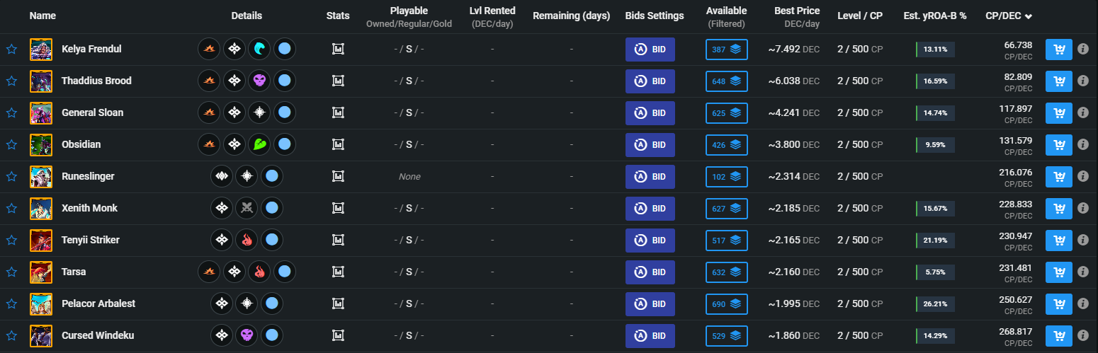Sort table by Name header
Image resolution: width=1098 pixels, height=353 pixels.
tap(43, 16)
